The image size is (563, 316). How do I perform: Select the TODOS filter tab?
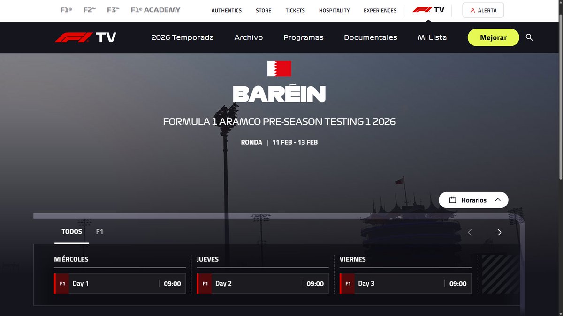coord(71,231)
